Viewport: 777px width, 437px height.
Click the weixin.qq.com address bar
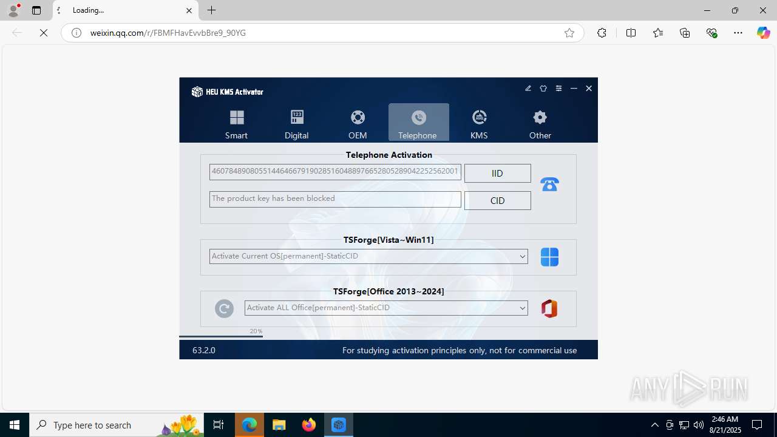tap(322, 33)
